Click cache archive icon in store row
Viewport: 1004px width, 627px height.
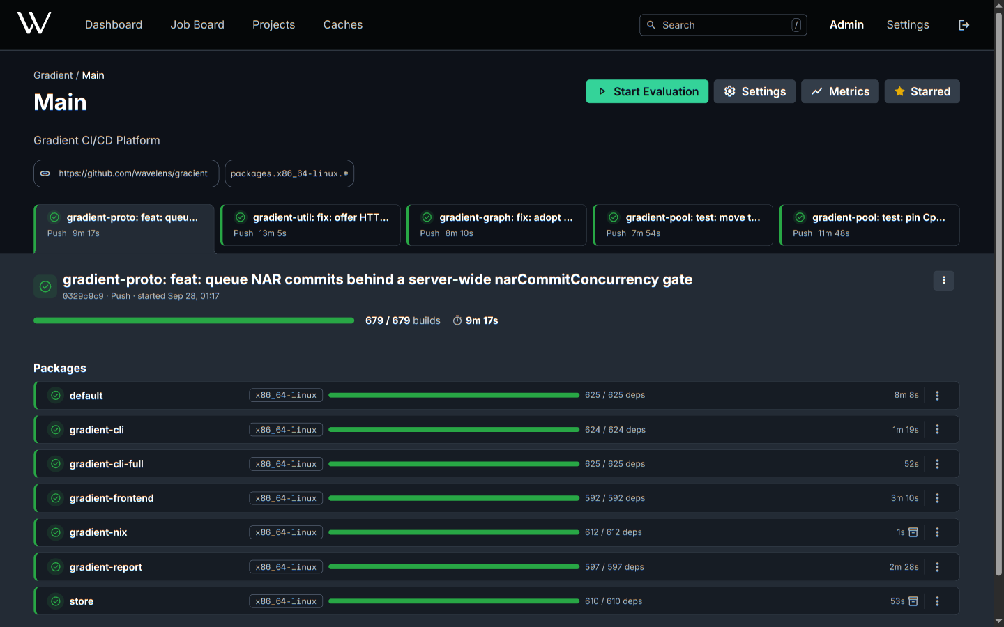tap(913, 601)
